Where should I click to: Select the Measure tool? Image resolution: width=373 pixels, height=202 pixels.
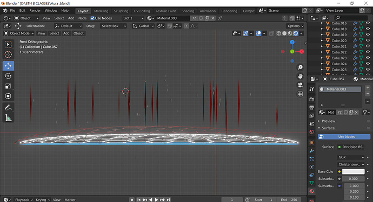pos(8,118)
